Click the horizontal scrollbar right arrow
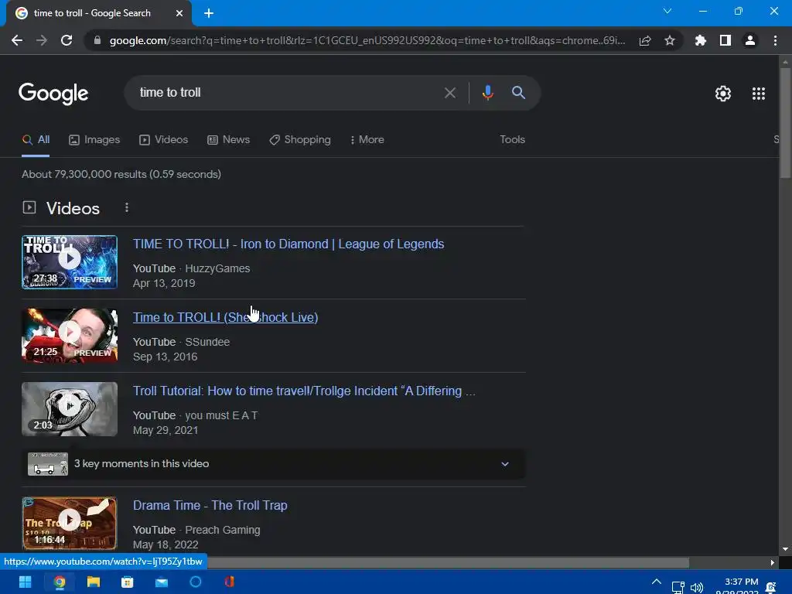792x594 pixels. 773,562
